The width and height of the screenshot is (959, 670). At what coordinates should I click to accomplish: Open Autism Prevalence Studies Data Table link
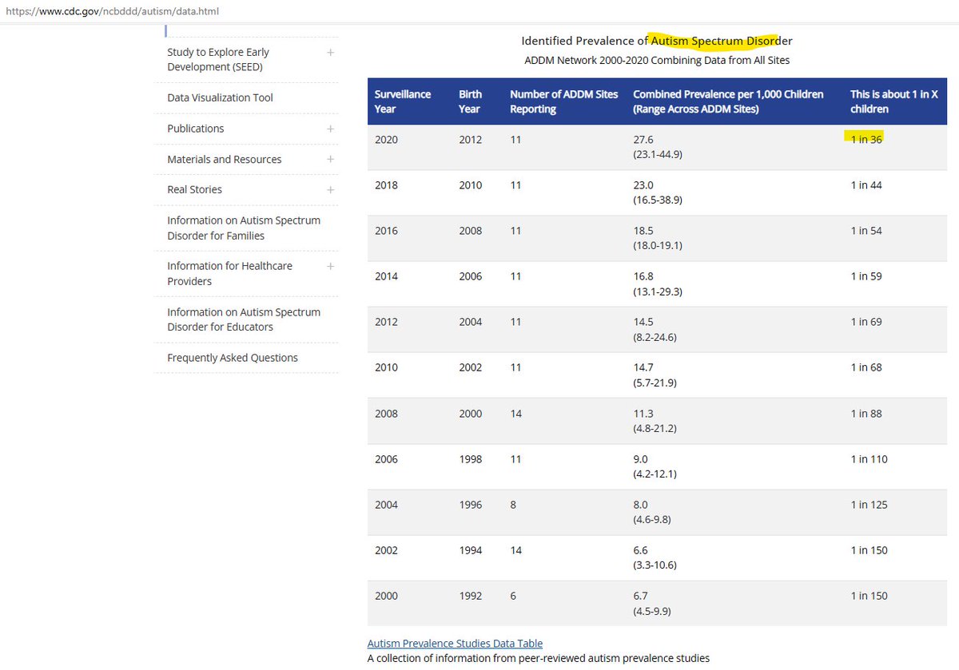(455, 643)
